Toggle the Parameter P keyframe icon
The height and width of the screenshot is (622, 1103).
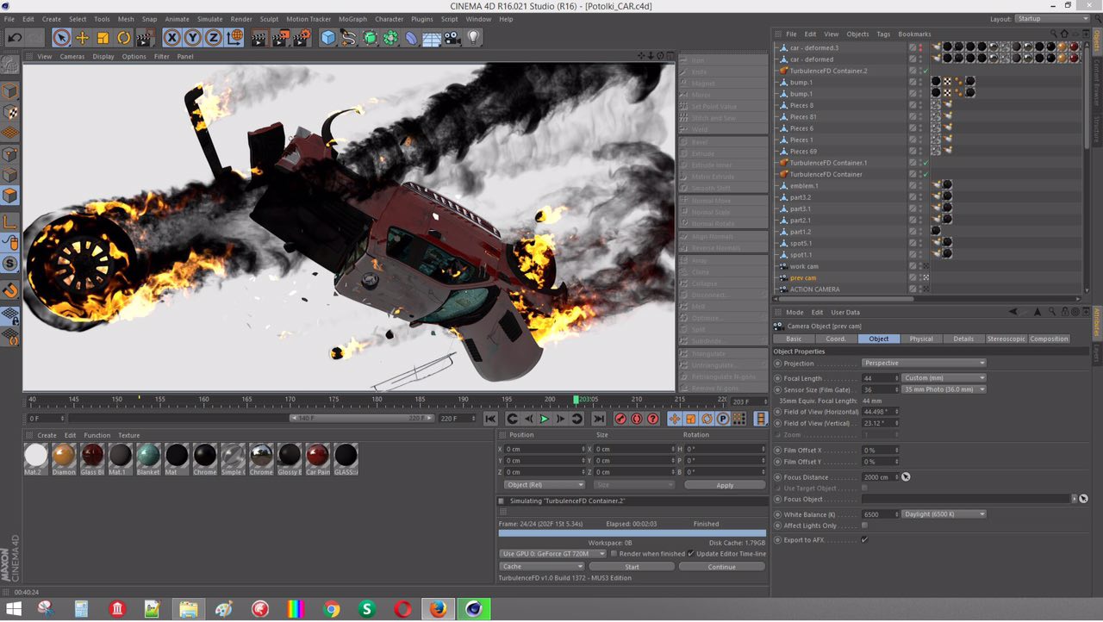click(x=723, y=419)
